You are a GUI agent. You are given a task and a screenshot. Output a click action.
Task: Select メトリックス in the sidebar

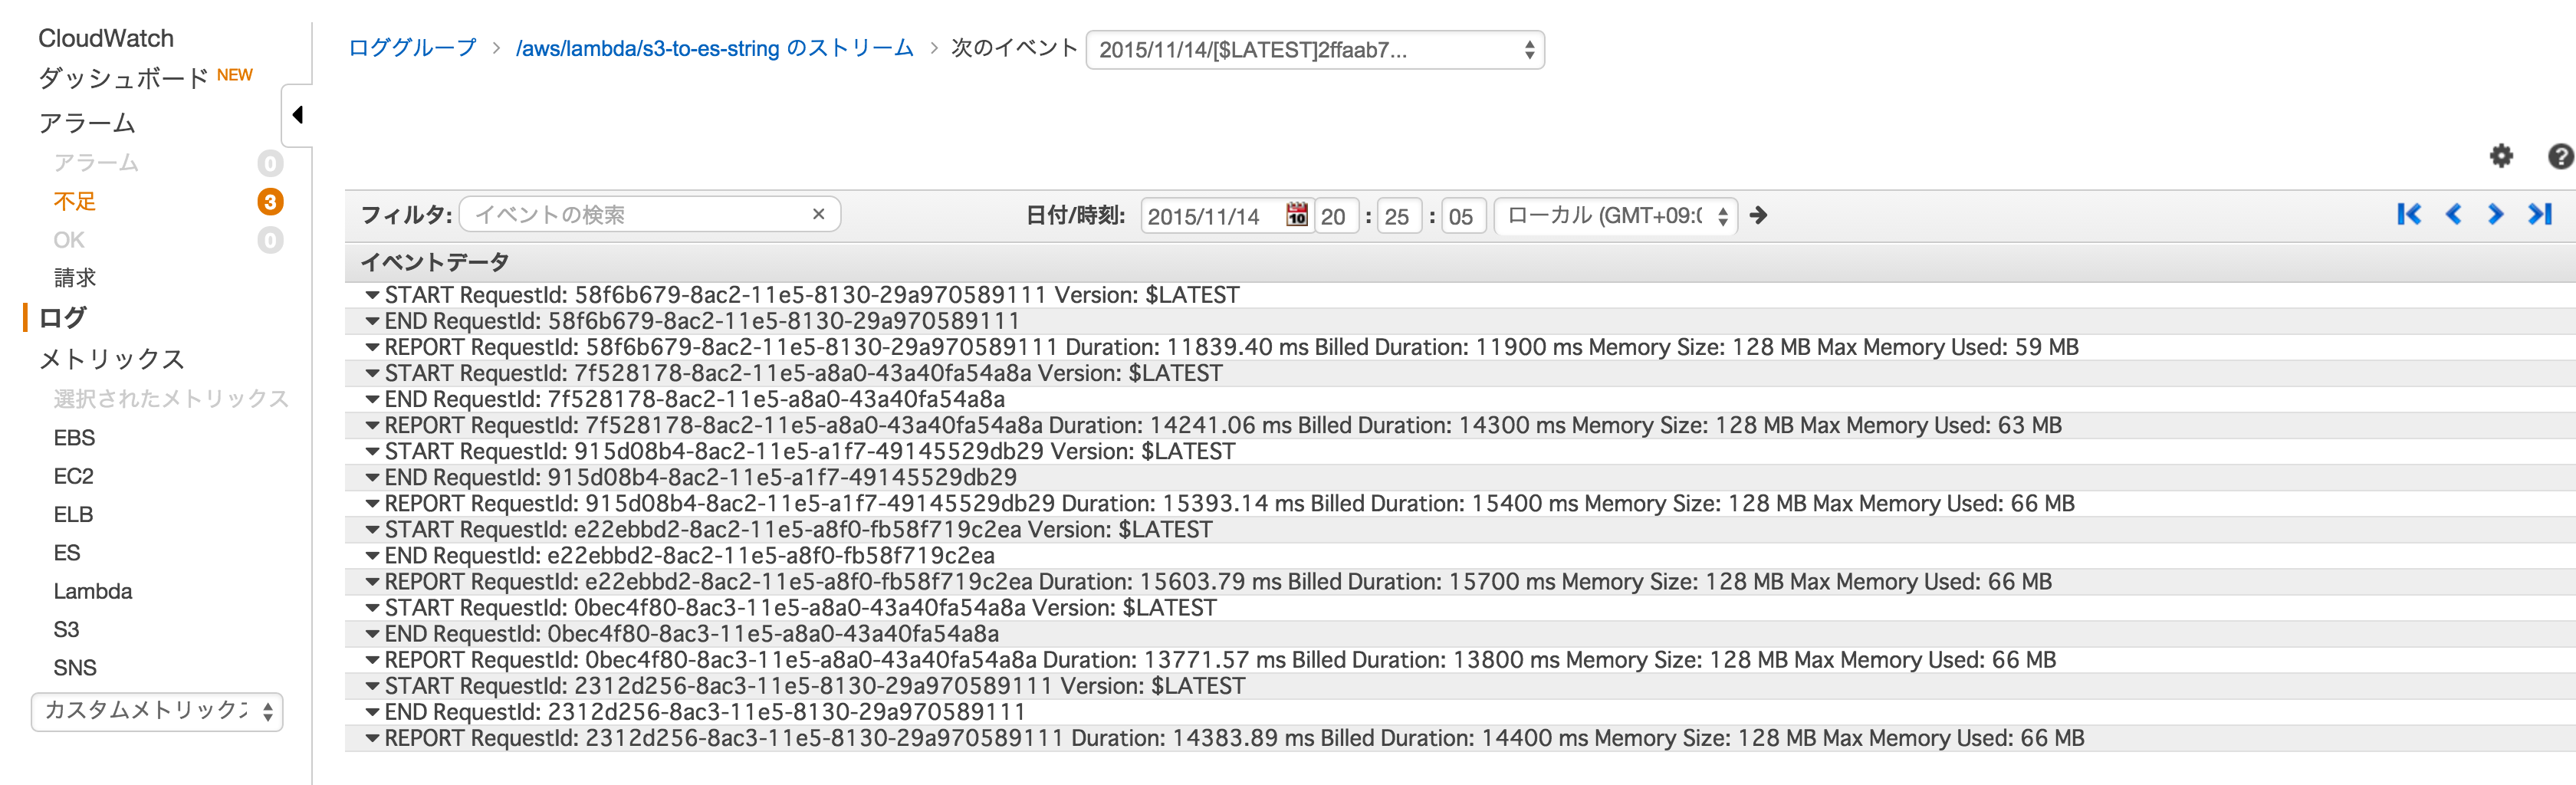[x=111, y=358]
